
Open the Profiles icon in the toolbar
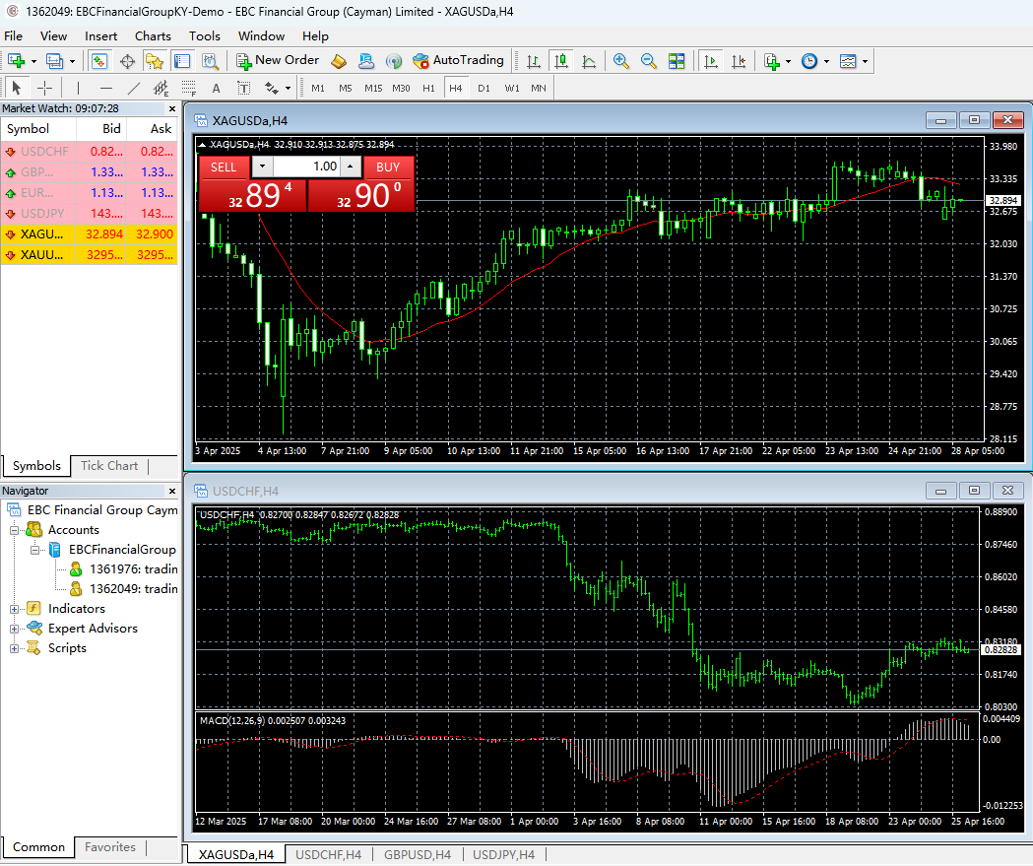(54, 61)
